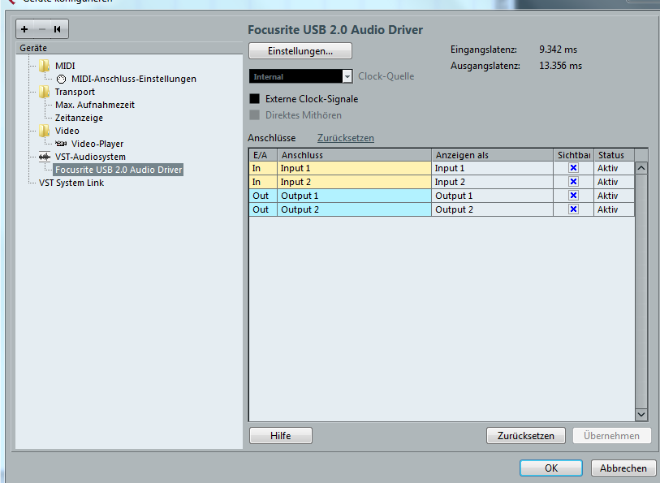Uncheck Sichtbar for the Input 2 row

pos(573,181)
